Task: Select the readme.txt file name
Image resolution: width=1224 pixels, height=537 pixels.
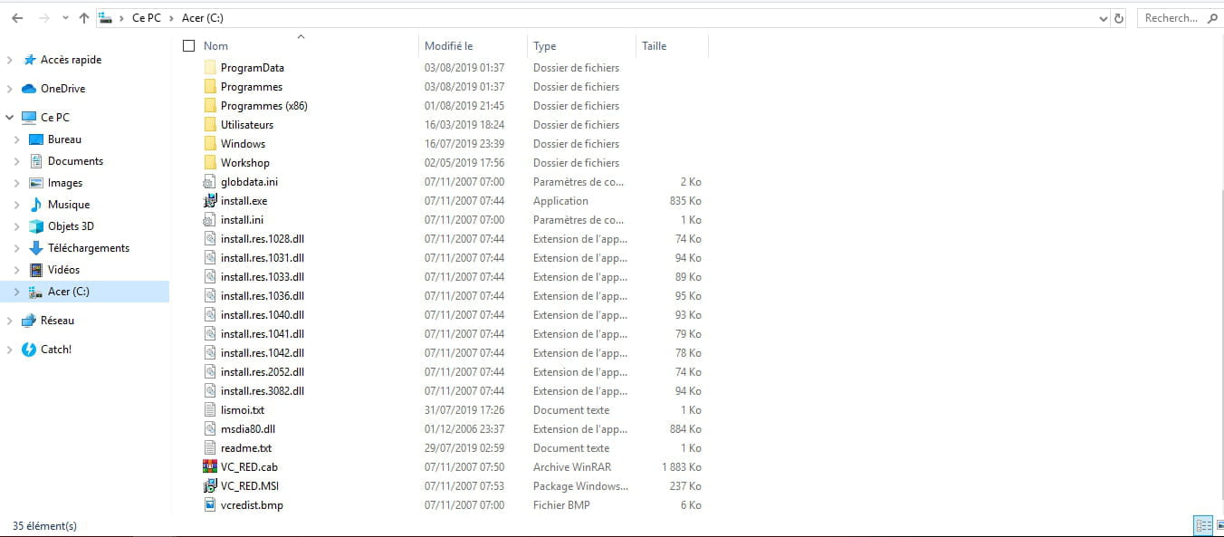Action: pyautogui.click(x=246, y=448)
